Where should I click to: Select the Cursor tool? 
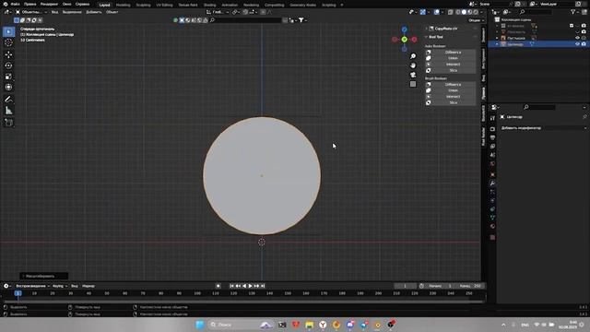(x=8, y=42)
